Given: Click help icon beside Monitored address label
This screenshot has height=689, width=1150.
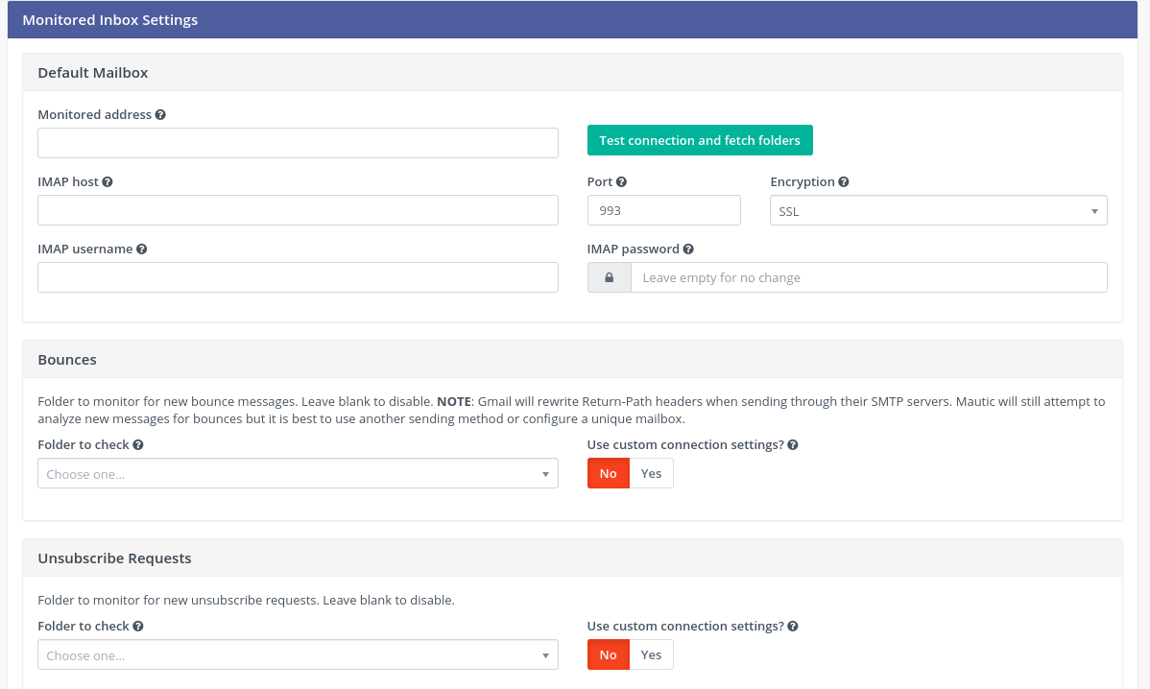Looking at the screenshot, I should (x=160, y=115).
